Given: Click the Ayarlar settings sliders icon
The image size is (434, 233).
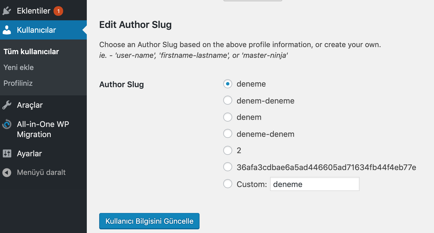Looking at the screenshot, I should coord(7,153).
